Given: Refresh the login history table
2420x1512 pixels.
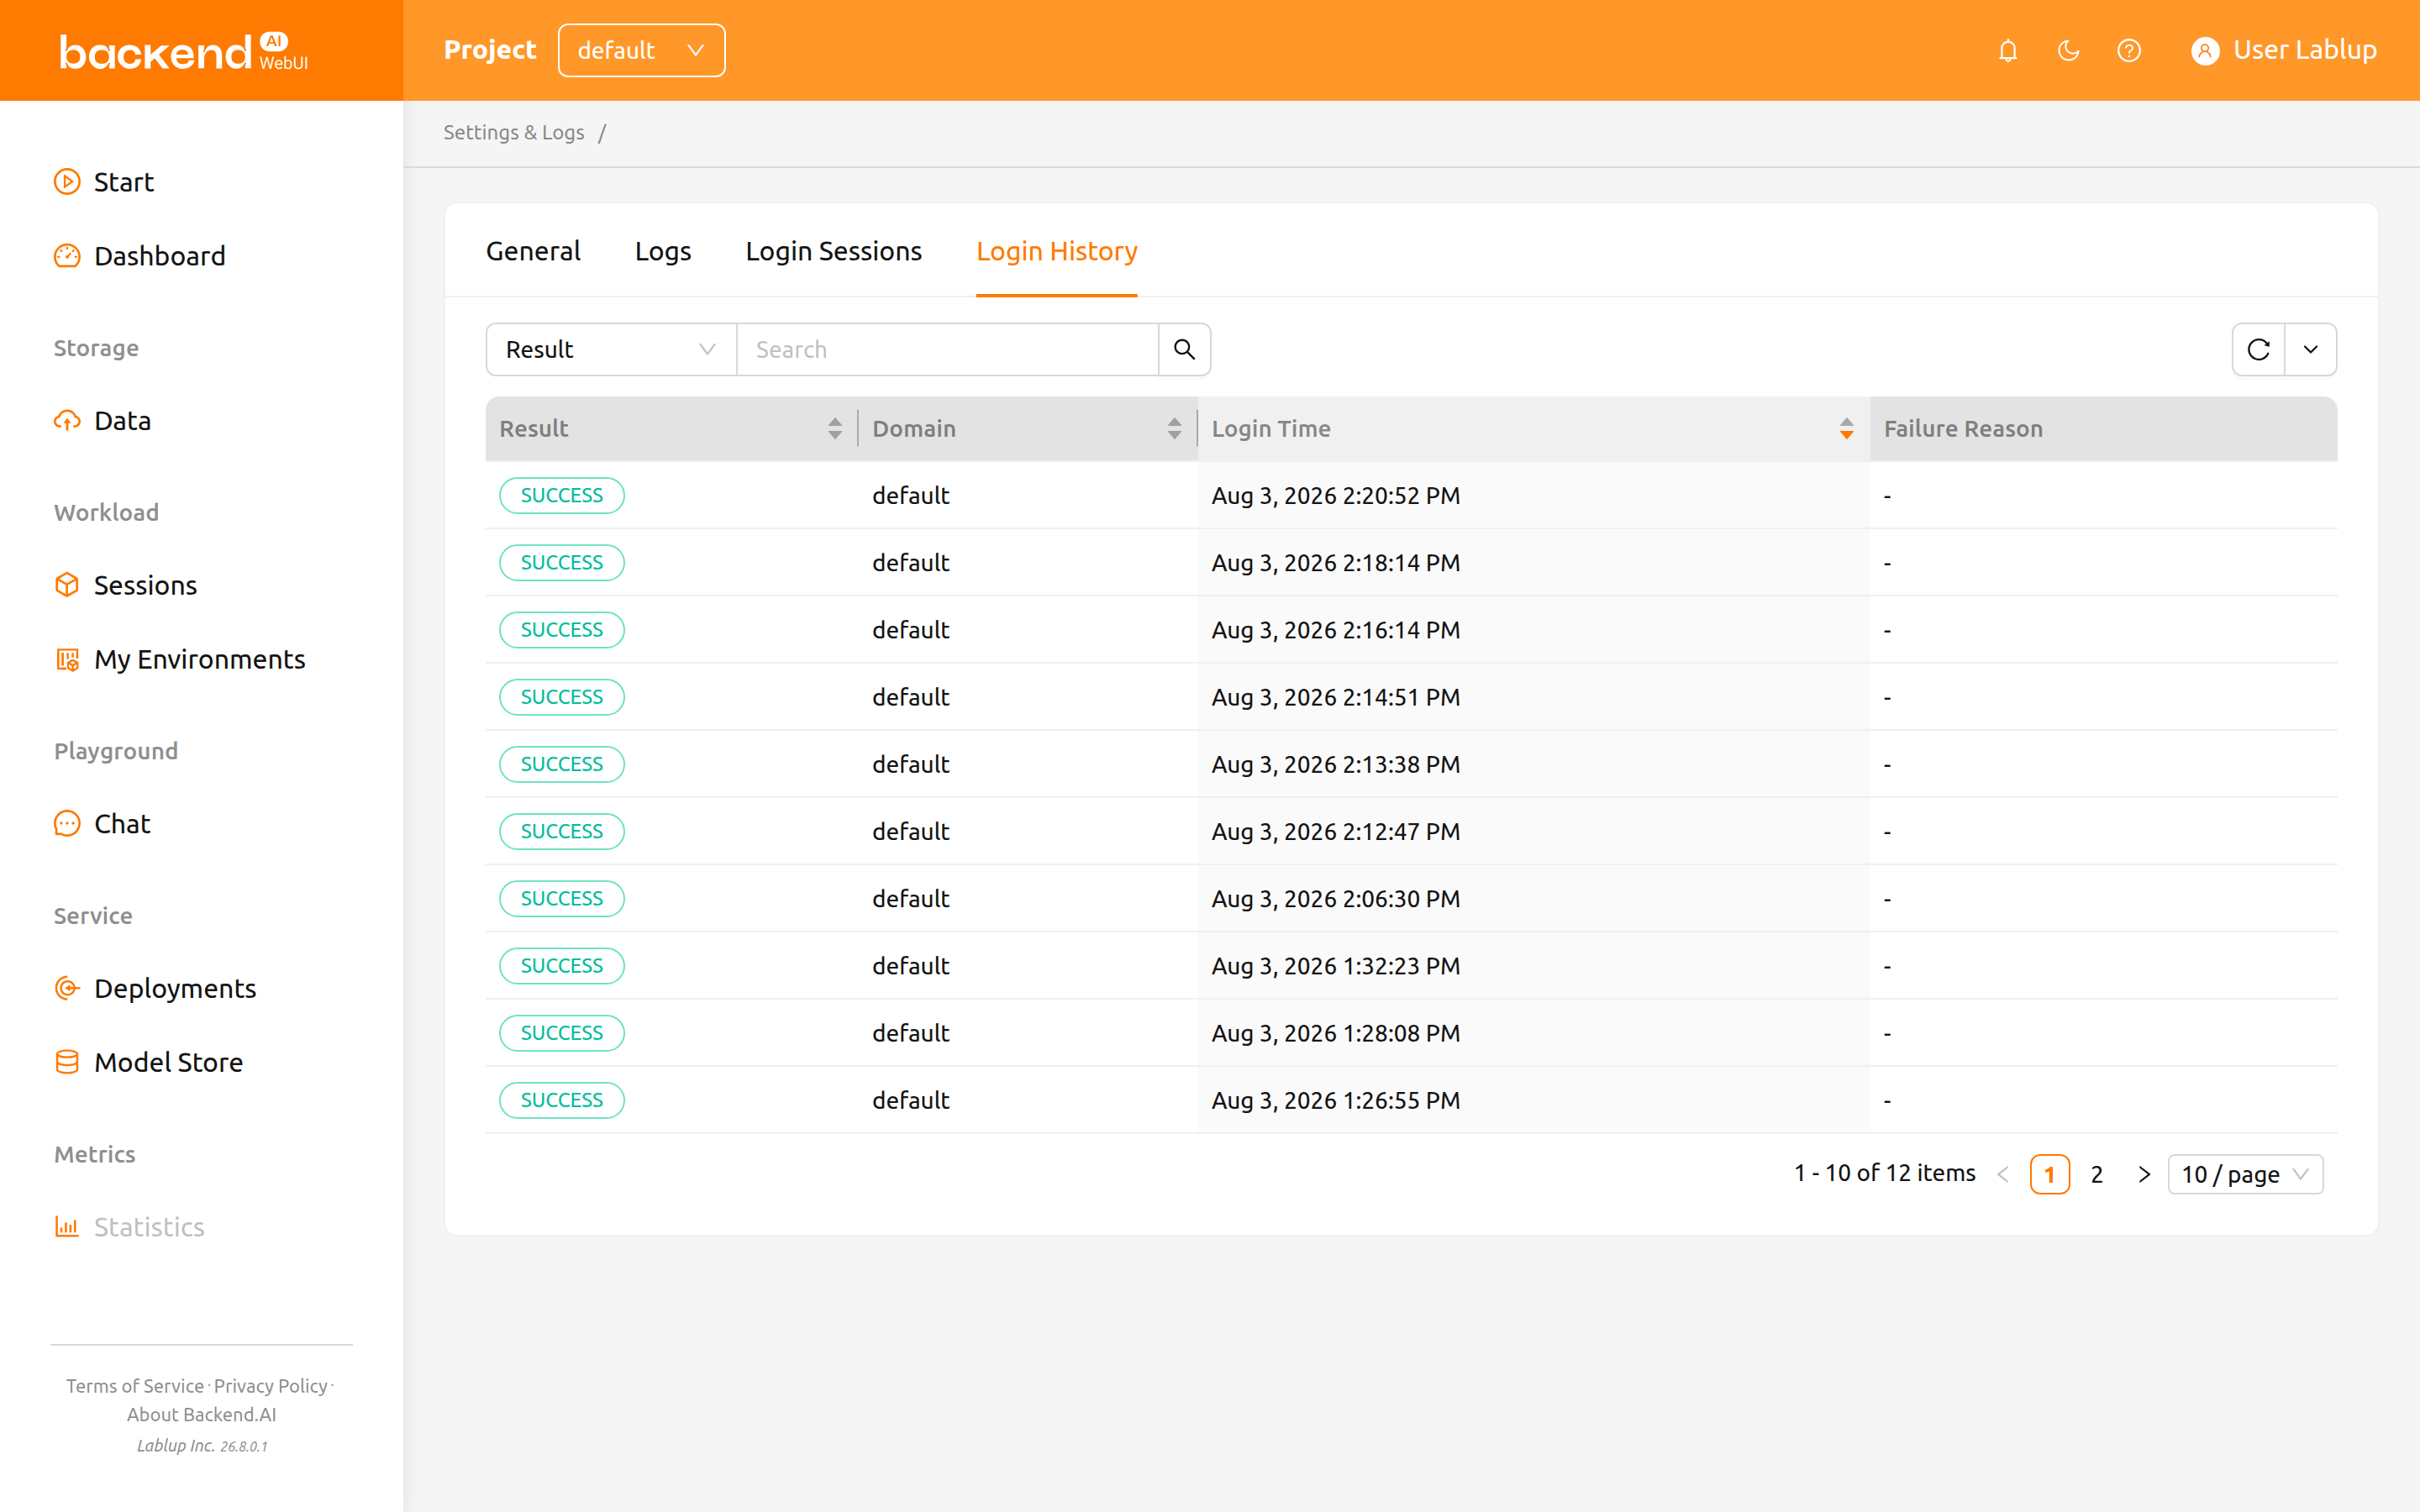Looking at the screenshot, I should click(2258, 349).
